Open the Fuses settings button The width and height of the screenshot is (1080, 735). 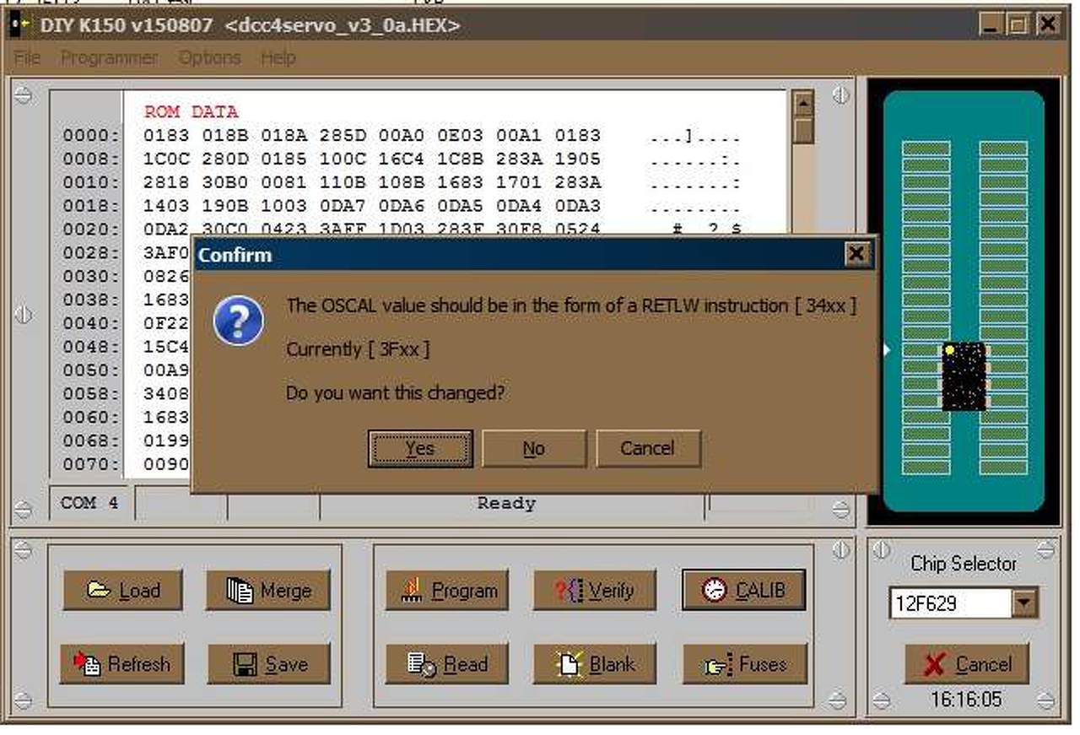click(744, 663)
